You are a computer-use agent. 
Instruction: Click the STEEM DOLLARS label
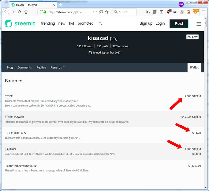[15, 133]
